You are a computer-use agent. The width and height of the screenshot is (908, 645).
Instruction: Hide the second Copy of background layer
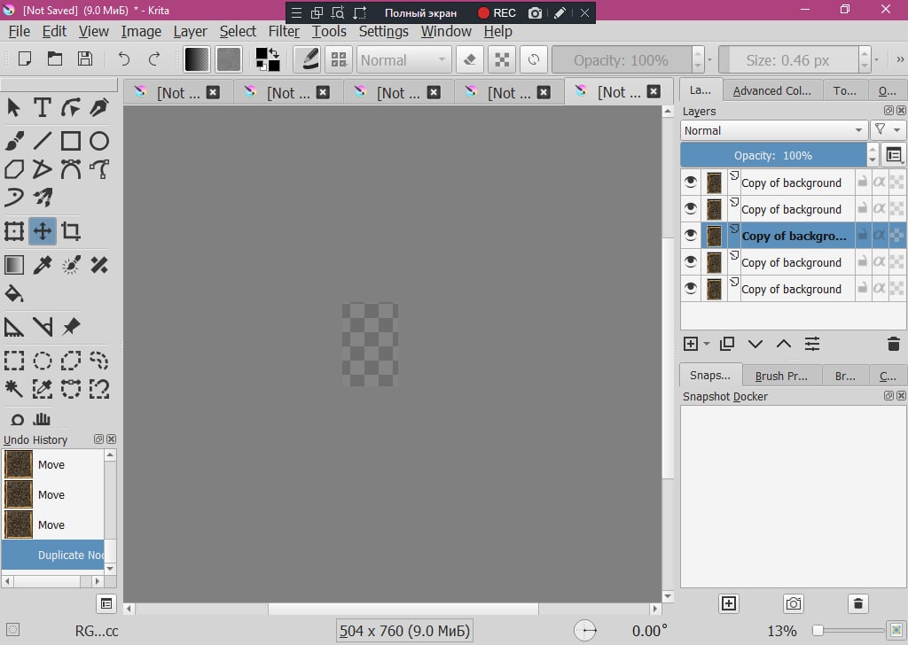690,209
